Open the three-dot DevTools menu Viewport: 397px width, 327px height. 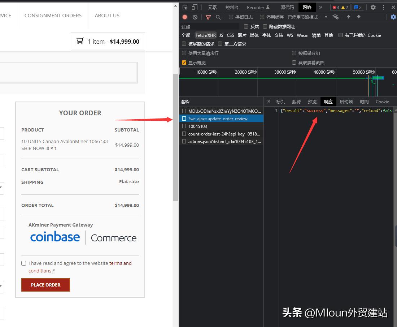click(383, 7)
